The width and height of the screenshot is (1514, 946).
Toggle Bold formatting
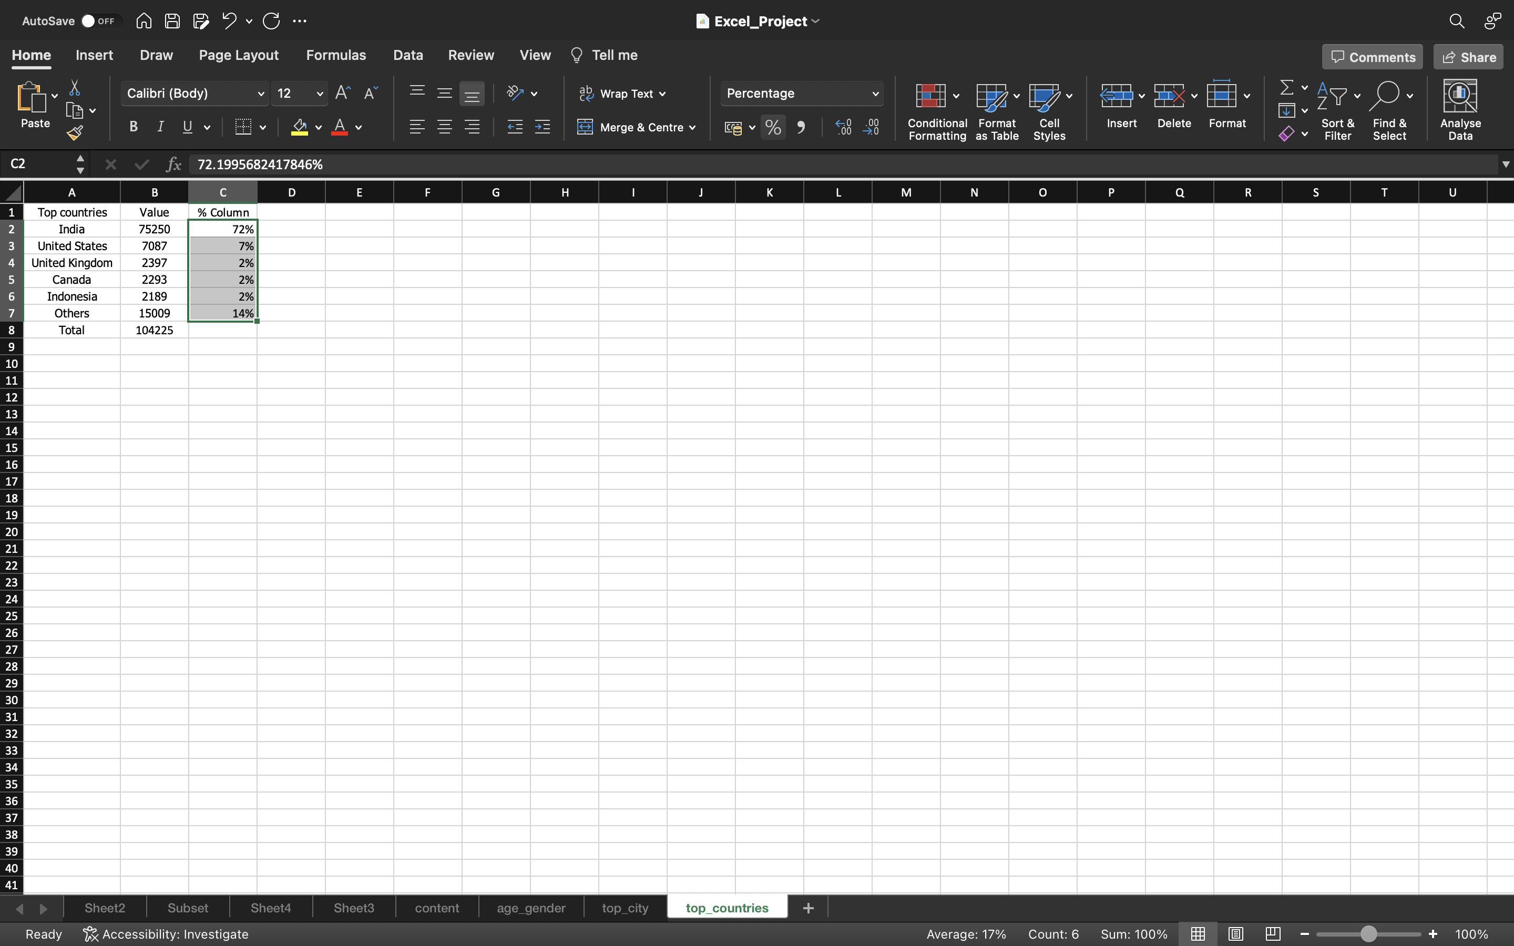(133, 128)
